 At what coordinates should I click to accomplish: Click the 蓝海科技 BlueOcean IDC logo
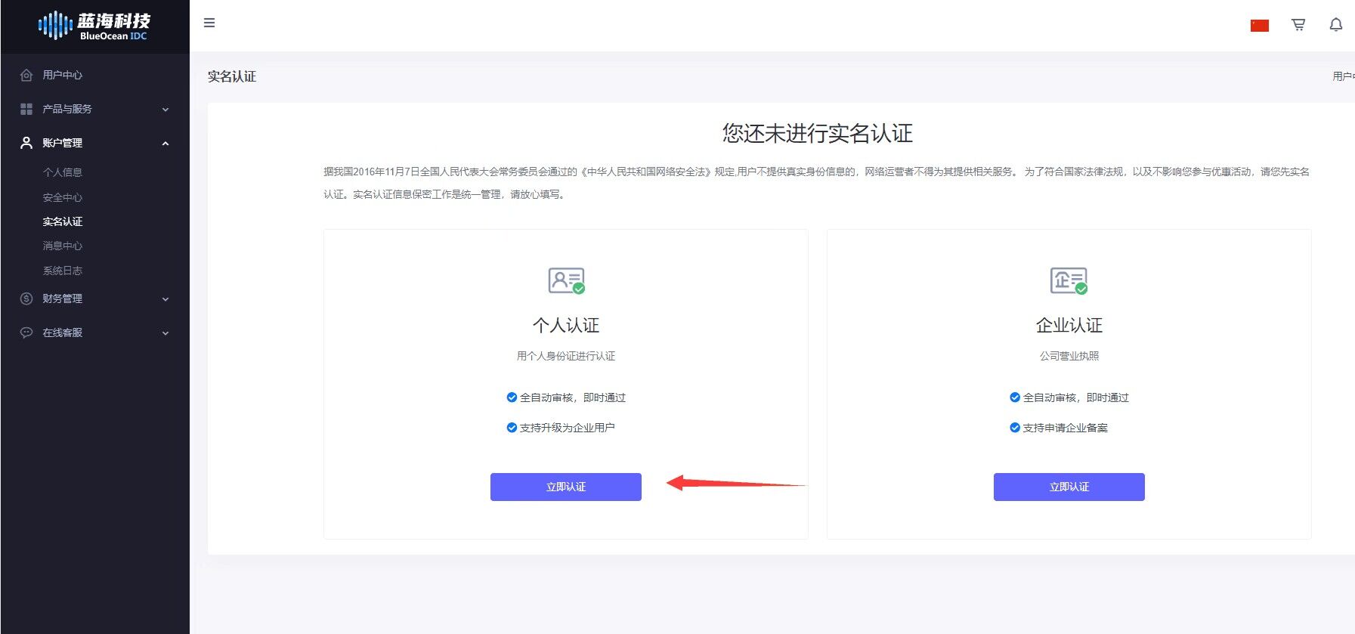[x=94, y=26]
